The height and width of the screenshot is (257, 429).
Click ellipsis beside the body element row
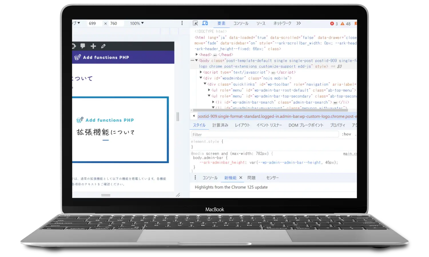click(192, 60)
